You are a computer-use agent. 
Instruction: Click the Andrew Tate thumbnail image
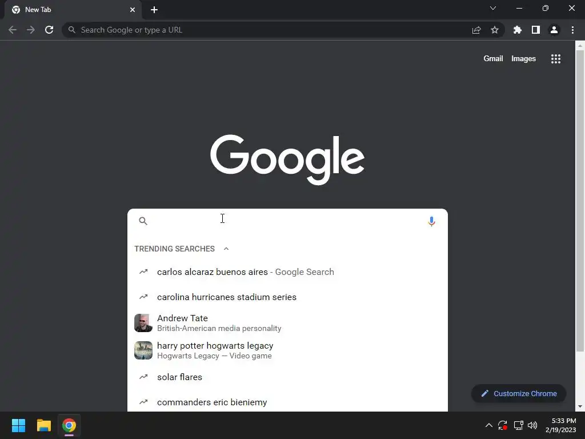coord(143,323)
